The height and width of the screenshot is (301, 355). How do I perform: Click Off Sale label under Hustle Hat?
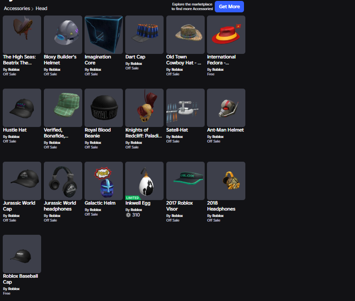[x=10, y=141]
